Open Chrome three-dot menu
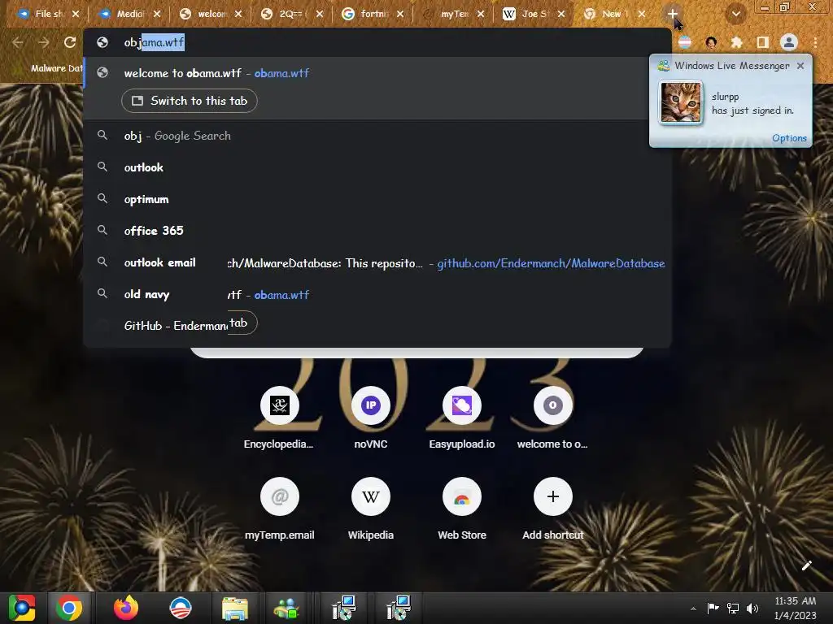The image size is (833, 624). (815, 42)
